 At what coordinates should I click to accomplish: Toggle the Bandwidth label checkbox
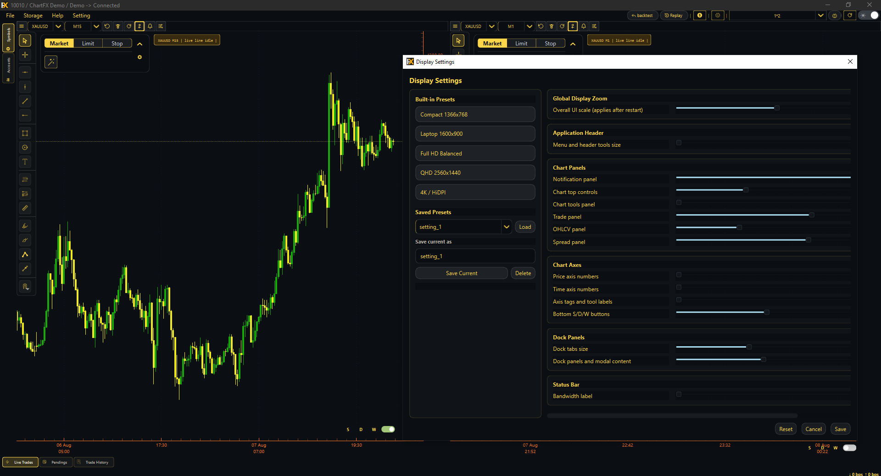679,394
